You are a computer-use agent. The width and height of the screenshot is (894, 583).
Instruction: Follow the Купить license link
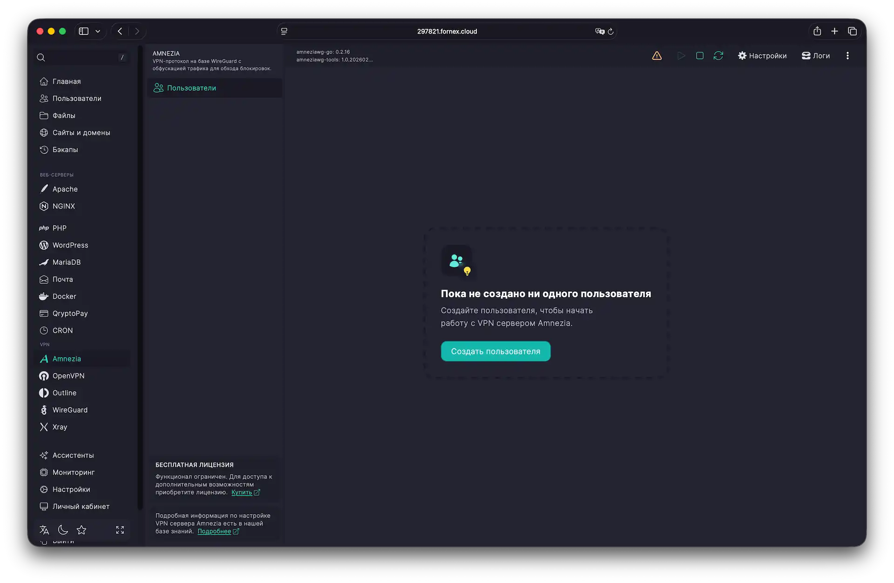(x=243, y=492)
